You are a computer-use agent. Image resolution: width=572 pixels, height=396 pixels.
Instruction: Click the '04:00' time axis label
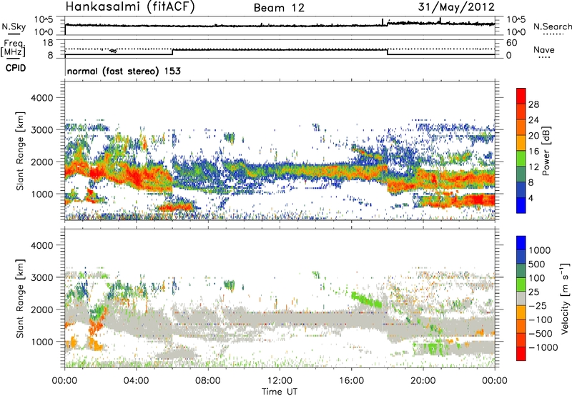[x=137, y=381]
